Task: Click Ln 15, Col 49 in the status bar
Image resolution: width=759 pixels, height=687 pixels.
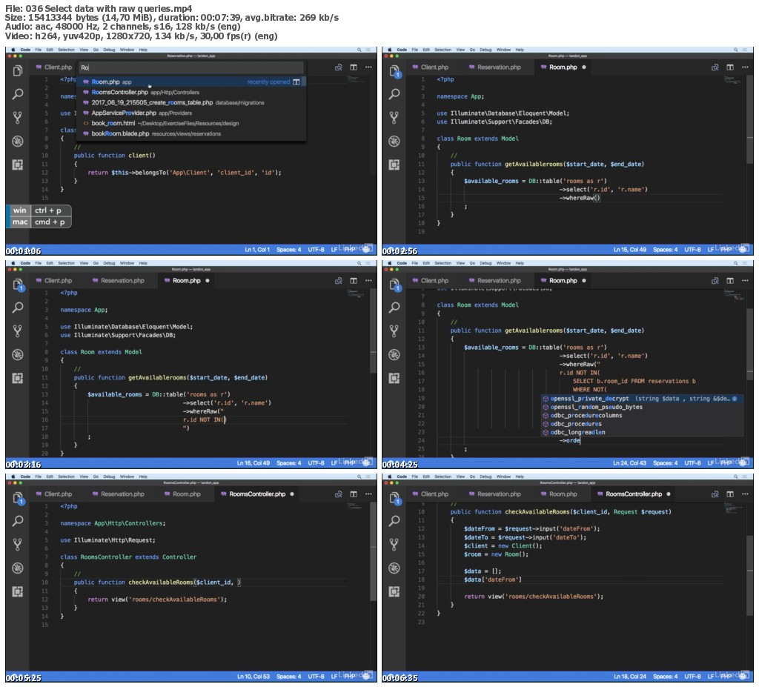Action: (x=630, y=250)
